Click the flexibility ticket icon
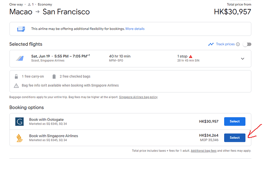The width and height of the screenshot is (270, 181). (x=21, y=29)
